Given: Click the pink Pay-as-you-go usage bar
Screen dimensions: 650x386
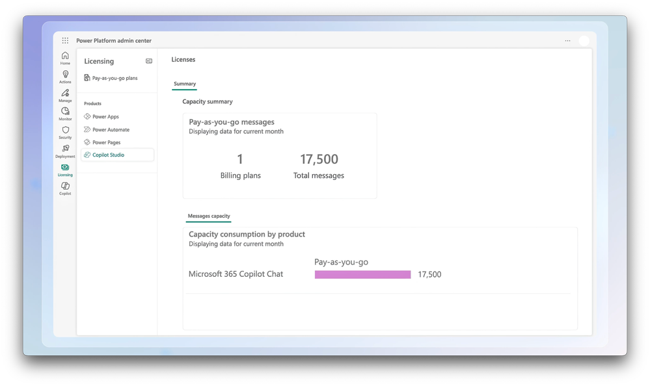Looking at the screenshot, I should point(362,274).
